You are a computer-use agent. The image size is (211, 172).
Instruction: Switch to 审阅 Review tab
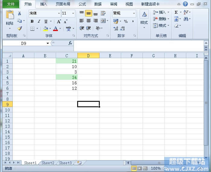tap(114, 4)
